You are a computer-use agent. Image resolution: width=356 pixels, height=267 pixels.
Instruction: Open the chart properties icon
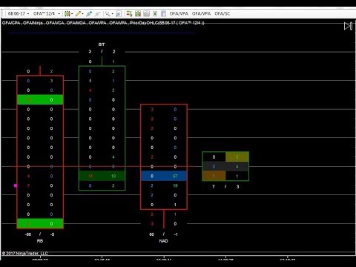point(163,13)
